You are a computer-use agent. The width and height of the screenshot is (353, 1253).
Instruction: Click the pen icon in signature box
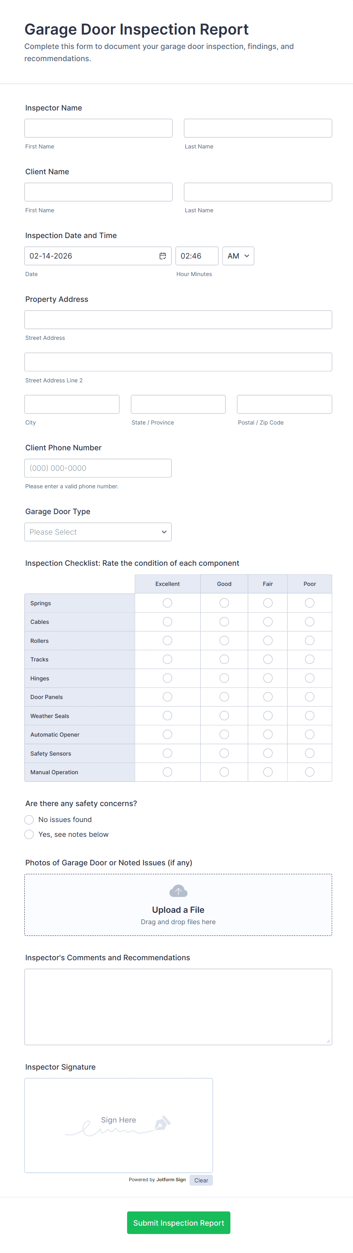(x=162, y=1123)
